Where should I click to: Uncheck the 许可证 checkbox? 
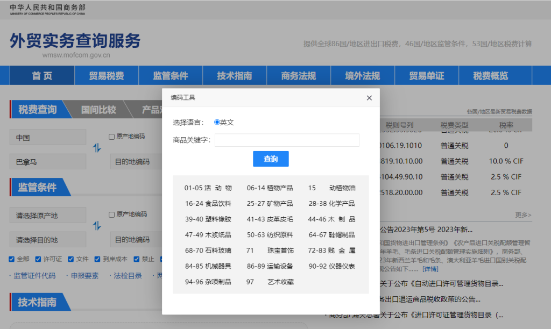click(38, 259)
